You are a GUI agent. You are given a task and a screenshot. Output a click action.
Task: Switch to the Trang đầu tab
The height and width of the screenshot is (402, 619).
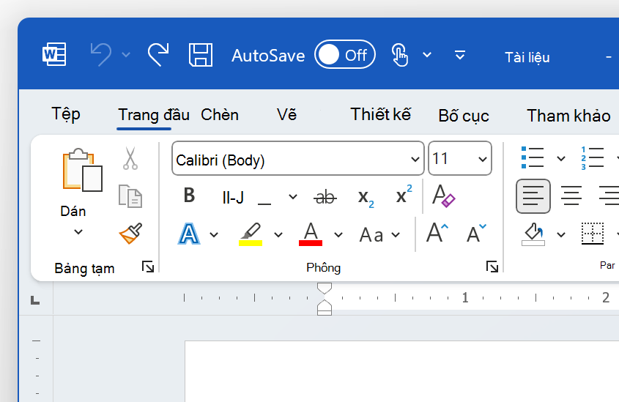154,115
